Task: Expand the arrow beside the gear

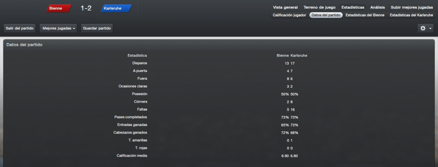Action: (x=430, y=29)
